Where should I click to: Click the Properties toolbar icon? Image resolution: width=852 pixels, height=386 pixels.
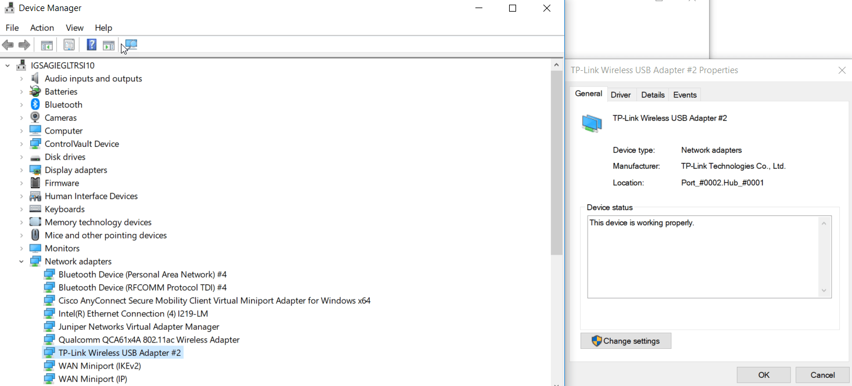pos(69,45)
